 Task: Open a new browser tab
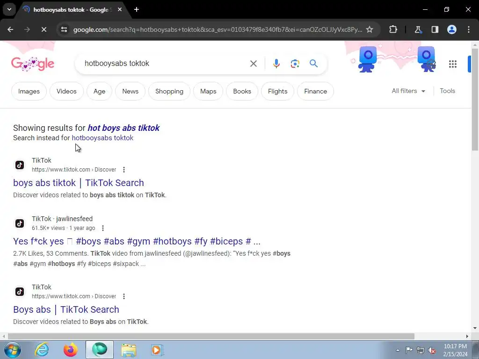[137, 9]
